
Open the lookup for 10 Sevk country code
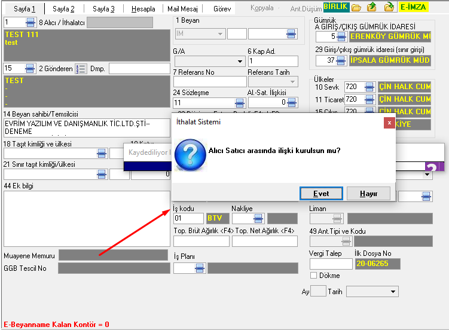369,87
